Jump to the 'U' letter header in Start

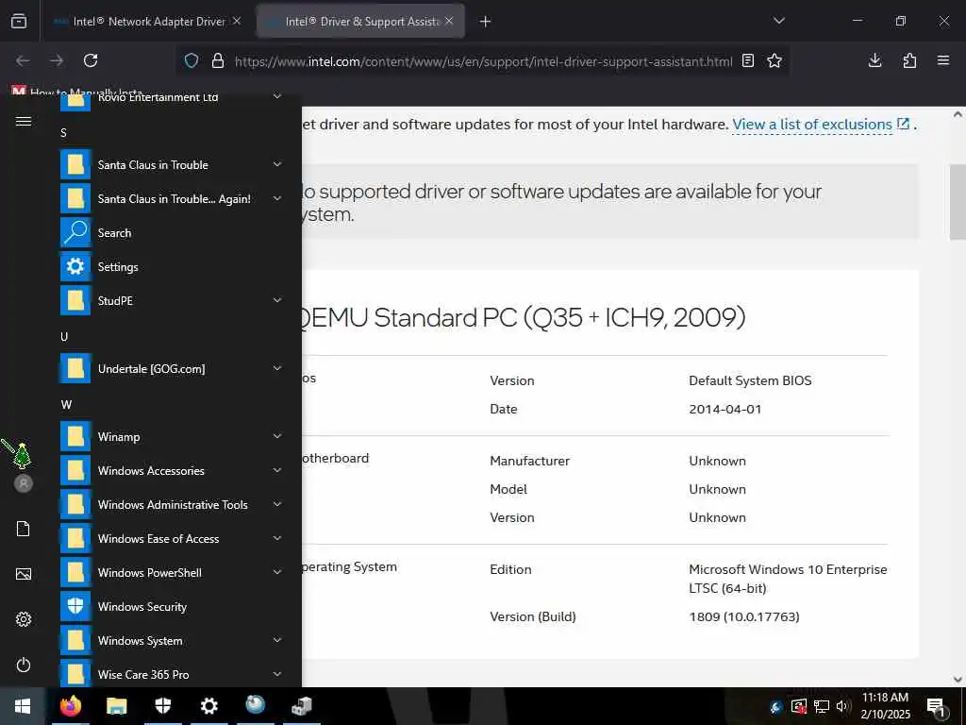pos(64,337)
